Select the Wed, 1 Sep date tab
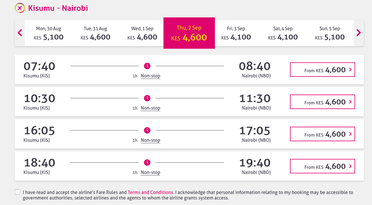The image size is (372, 205). [x=142, y=33]
